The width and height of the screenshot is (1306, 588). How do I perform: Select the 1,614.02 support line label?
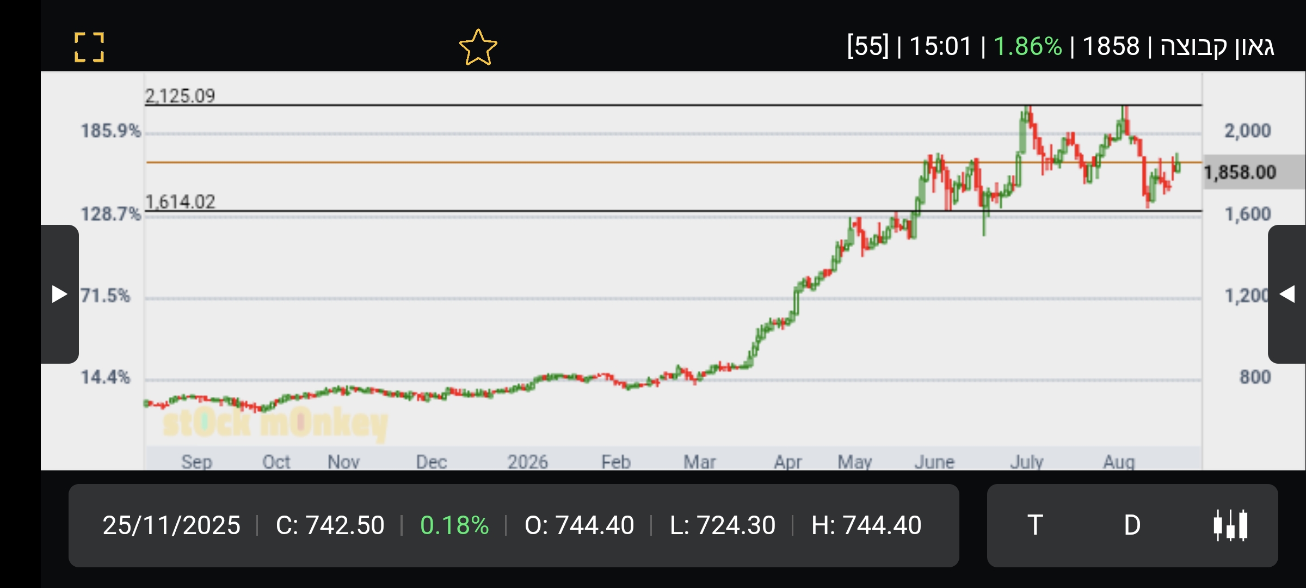click(x=180, y=201)
